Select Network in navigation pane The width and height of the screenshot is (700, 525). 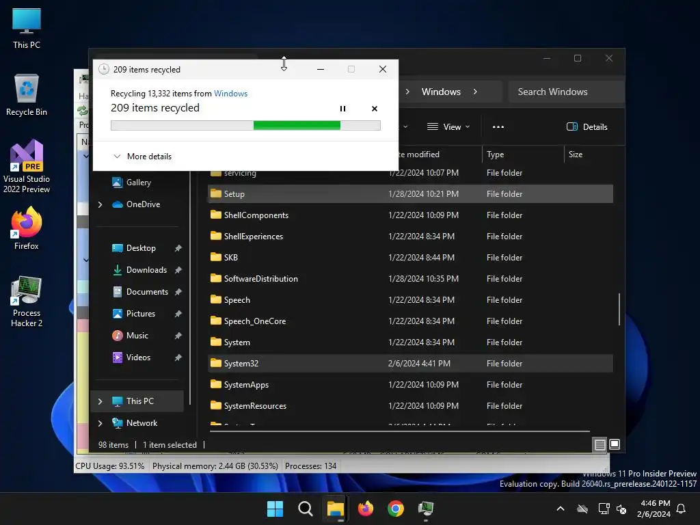142,422
